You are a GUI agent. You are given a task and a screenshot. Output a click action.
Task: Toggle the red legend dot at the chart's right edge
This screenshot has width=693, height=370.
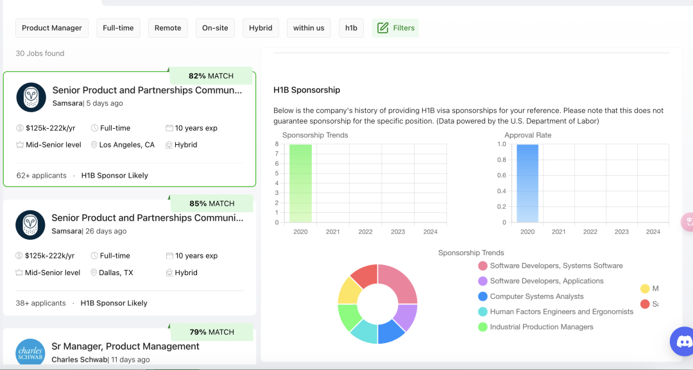pos(645,304)
